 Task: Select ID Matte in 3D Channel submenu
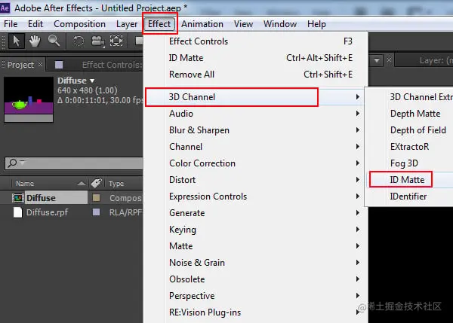click(409, 180)
